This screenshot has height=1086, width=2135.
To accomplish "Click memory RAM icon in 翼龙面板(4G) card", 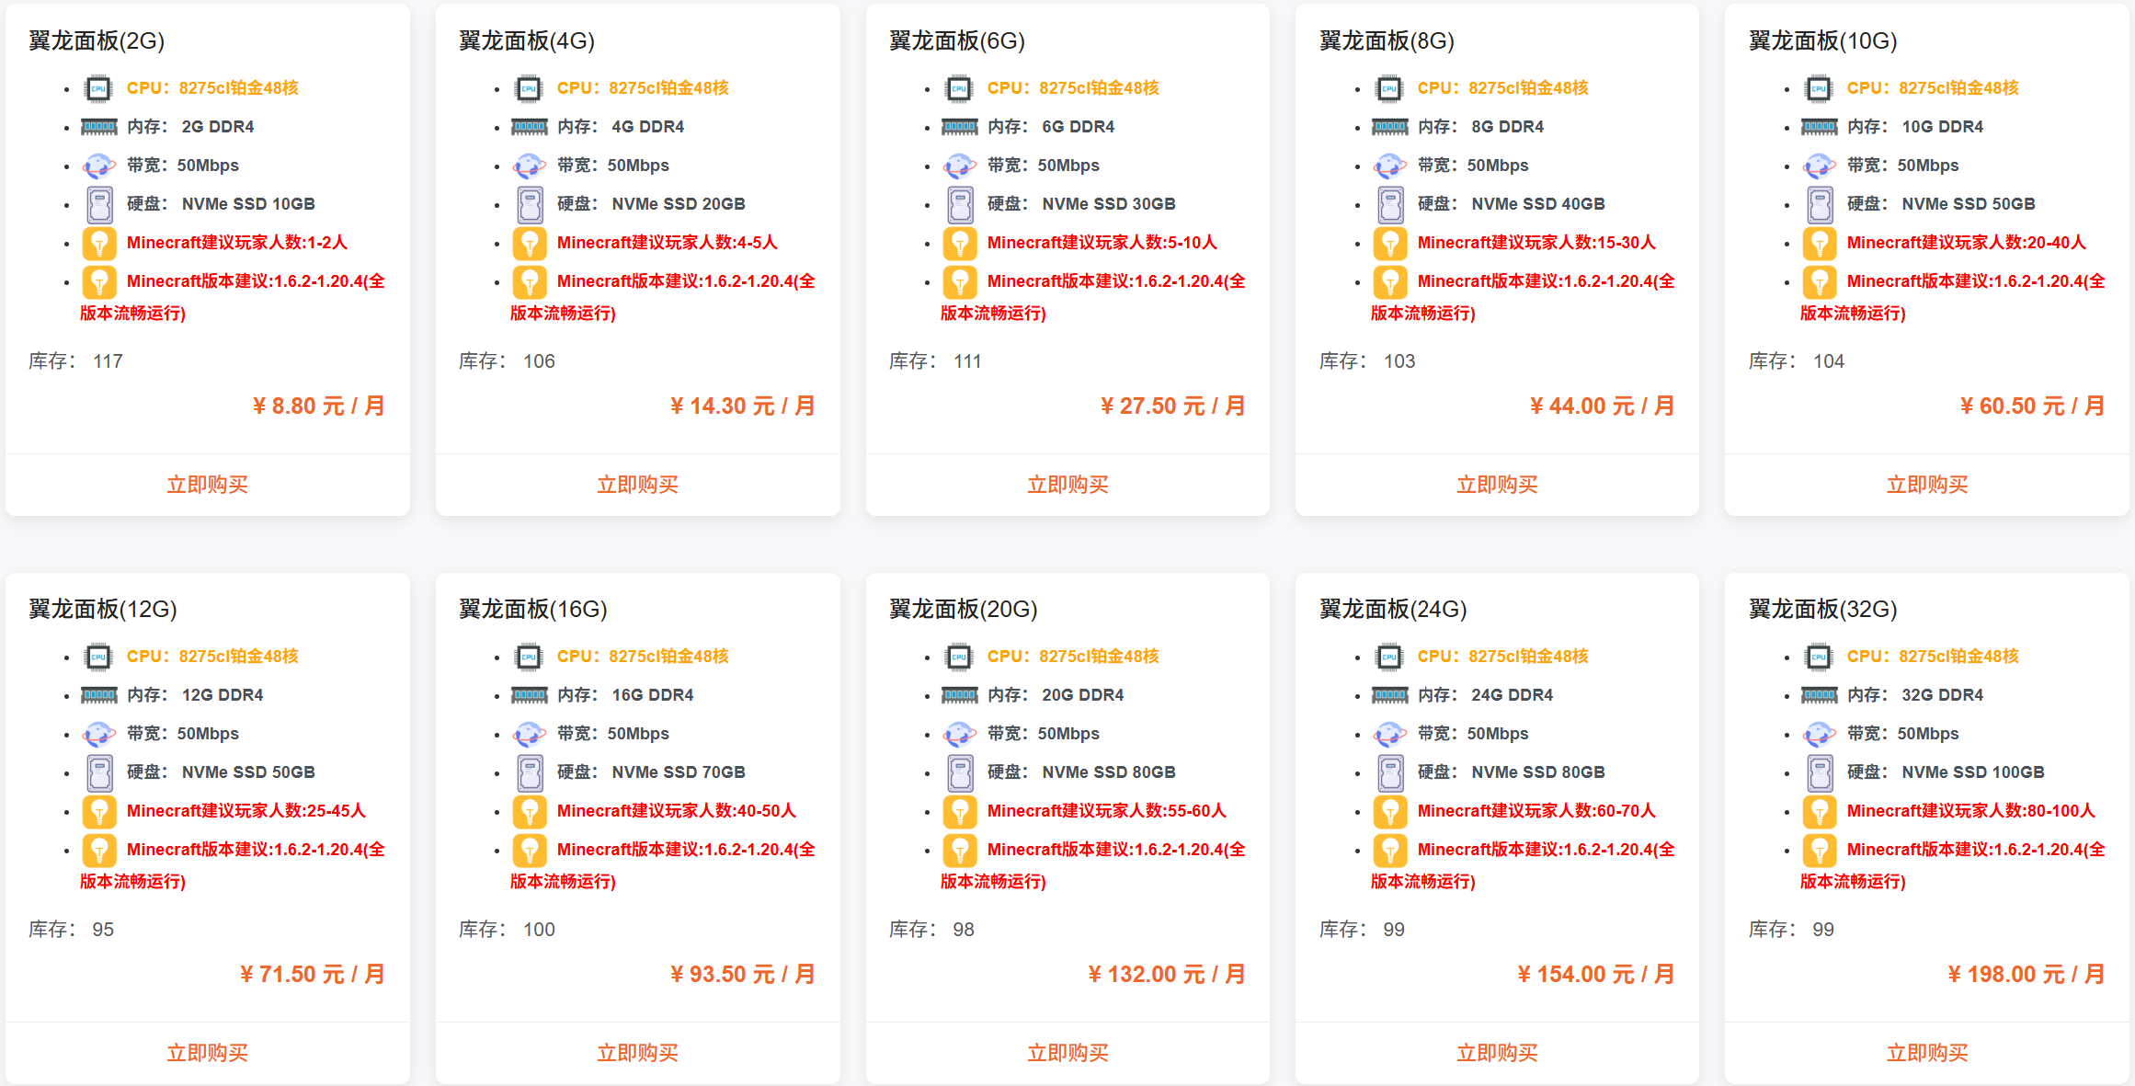I will click(530, 127).
